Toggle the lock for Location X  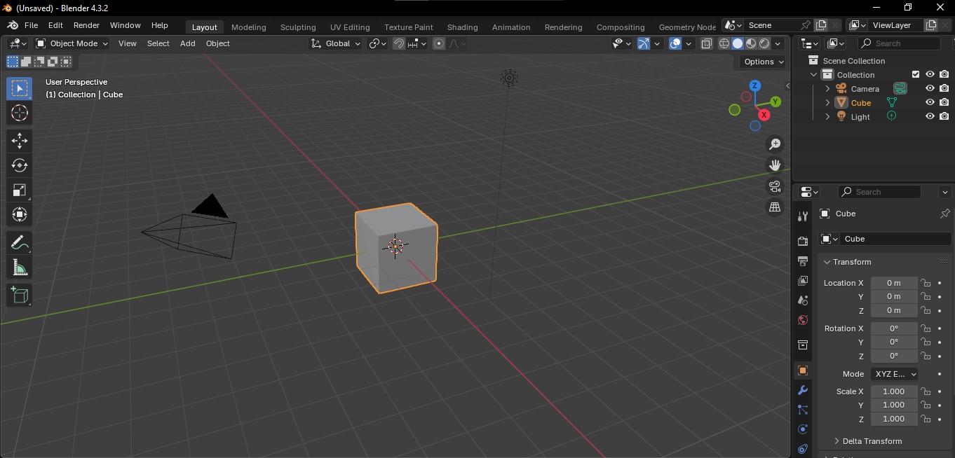pos(926,283)
